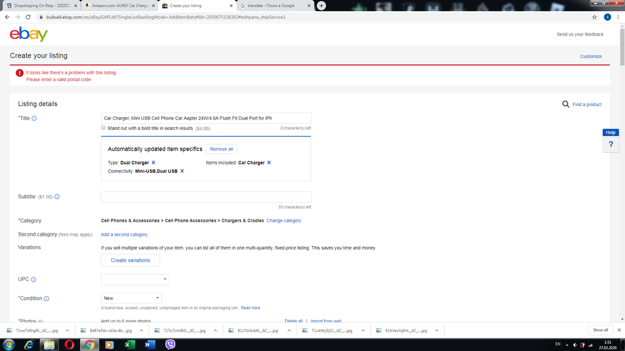Screen dimensions: 625x351
Task: Open Subtitle info icon
Action: 57,197
